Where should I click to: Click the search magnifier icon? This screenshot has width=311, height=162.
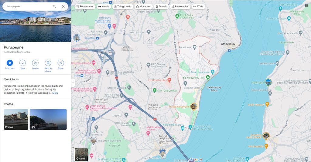tap(54, 6)
